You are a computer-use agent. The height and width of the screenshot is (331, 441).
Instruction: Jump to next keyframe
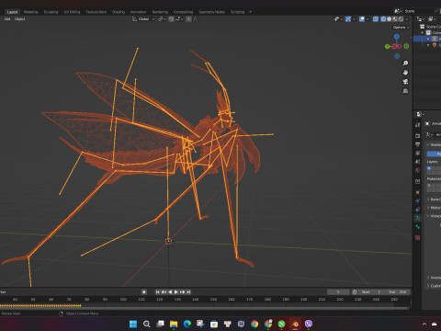[183, 292]
